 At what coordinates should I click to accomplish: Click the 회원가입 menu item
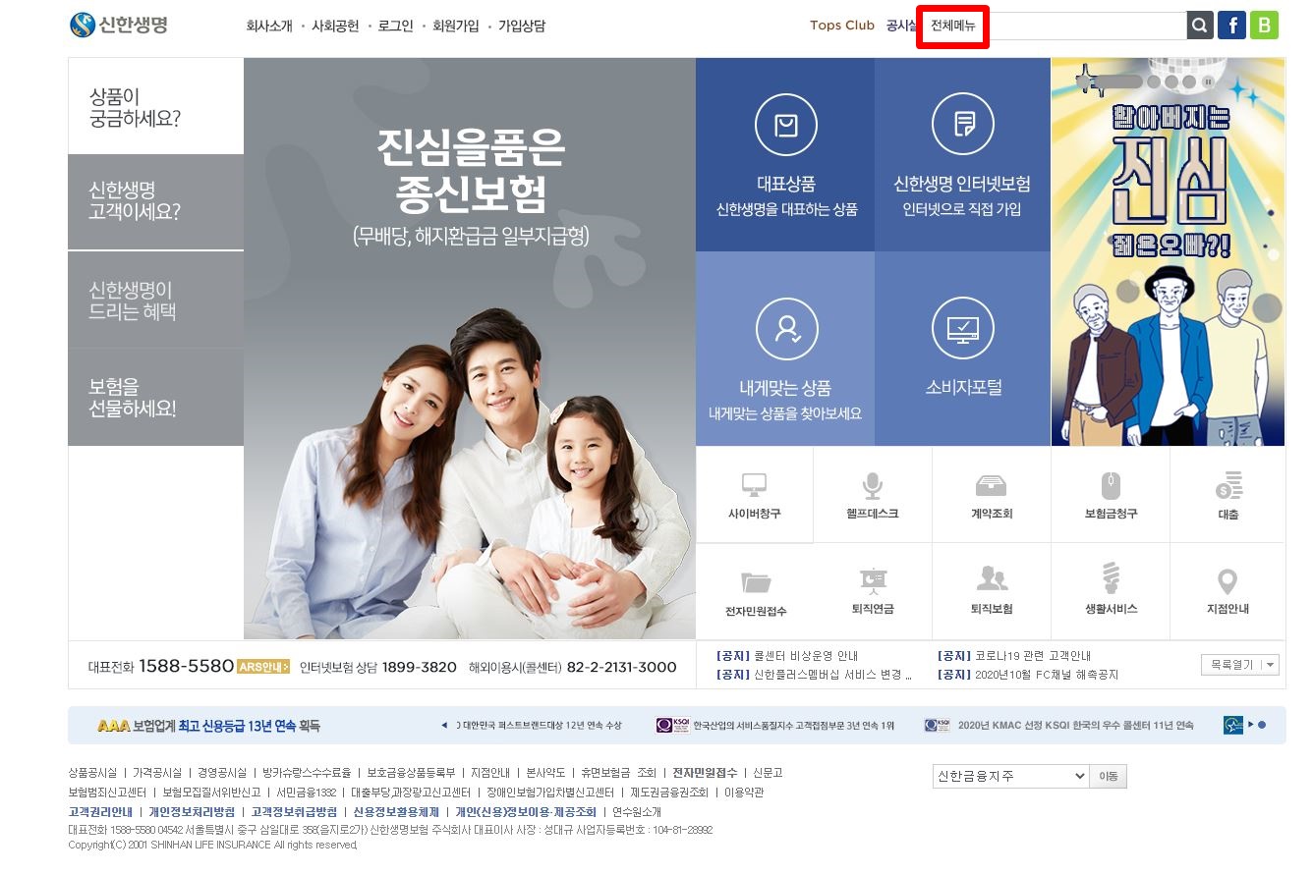pyautogui.click(x=456, y=27)
